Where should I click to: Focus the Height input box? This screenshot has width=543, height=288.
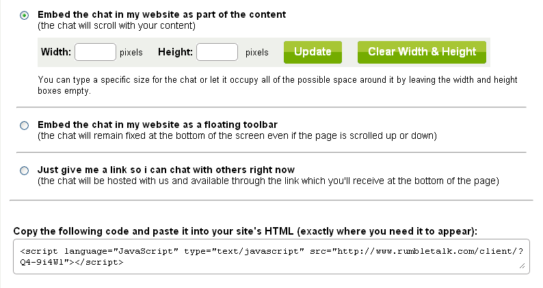217,52
